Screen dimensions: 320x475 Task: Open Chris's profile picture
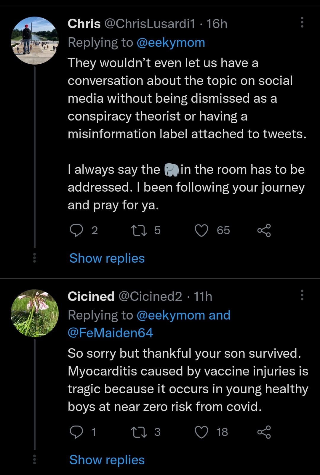[x=35, y=41]
